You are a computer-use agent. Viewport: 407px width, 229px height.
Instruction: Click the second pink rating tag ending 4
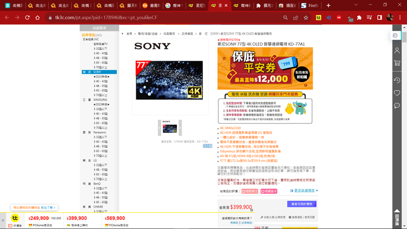(269, 191)
